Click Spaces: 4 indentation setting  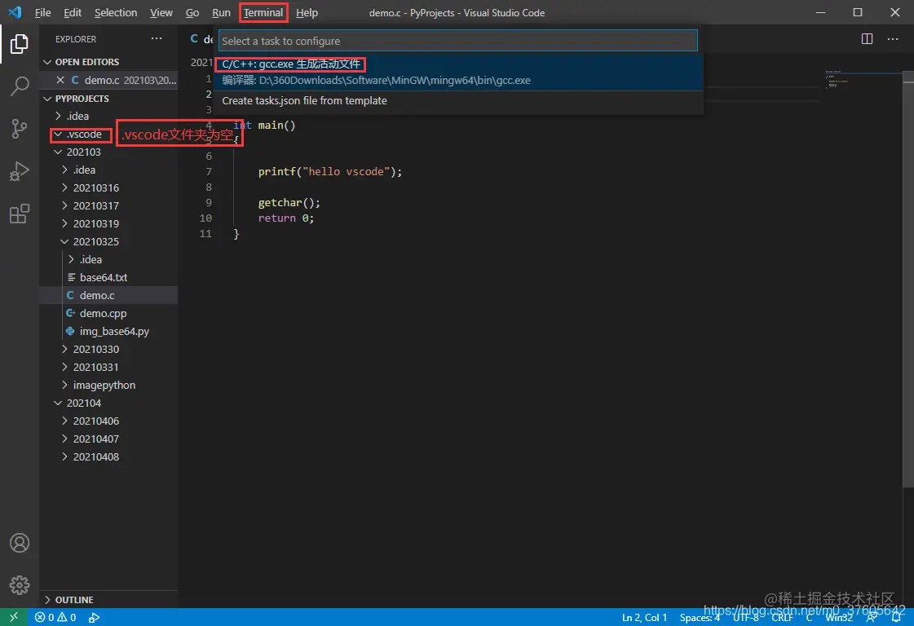[700, 617]
